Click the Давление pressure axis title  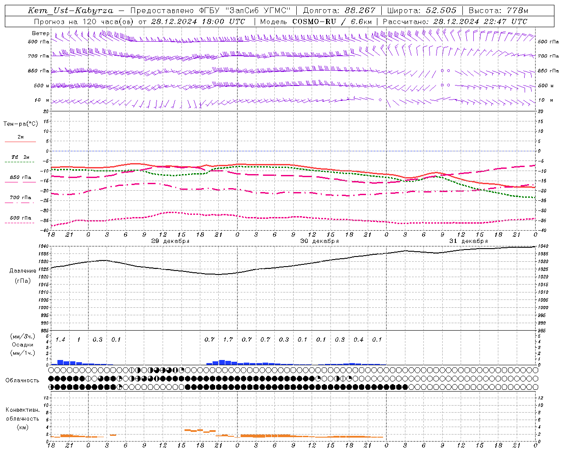click(x=23, y=271)
